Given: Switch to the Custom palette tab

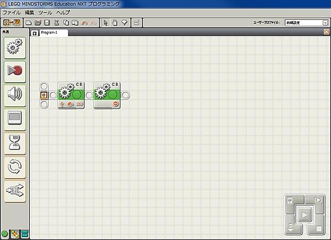Looking at the screenshot, I should pos(25,234).
